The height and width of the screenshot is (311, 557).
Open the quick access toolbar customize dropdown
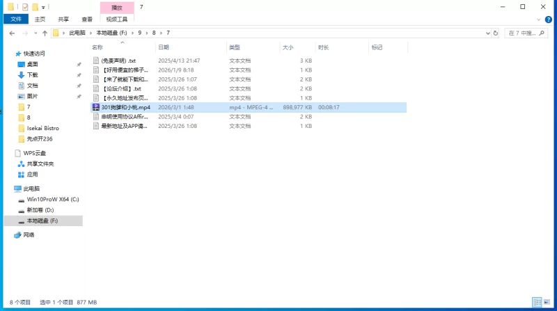[x=43, y=7]
